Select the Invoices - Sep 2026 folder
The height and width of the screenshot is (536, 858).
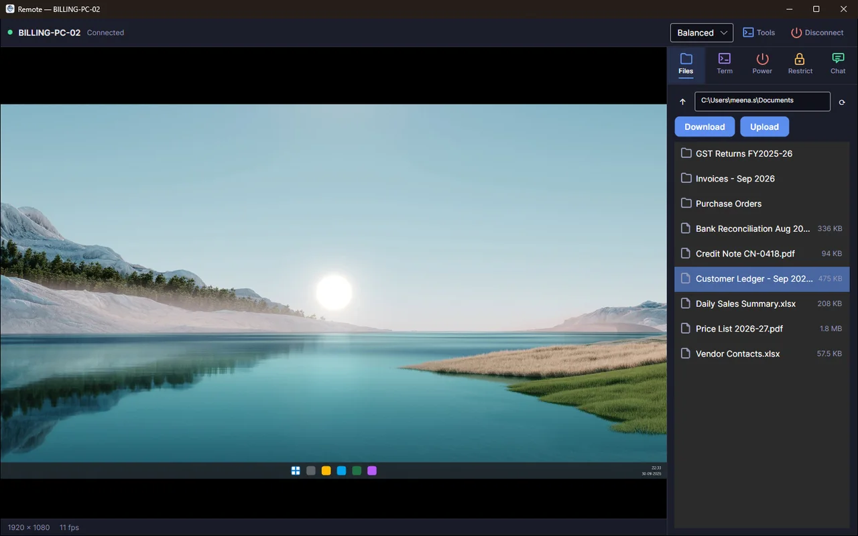coord(762,178)
